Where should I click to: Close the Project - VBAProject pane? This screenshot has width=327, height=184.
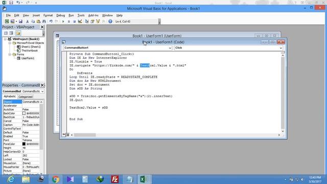[42, 27]
